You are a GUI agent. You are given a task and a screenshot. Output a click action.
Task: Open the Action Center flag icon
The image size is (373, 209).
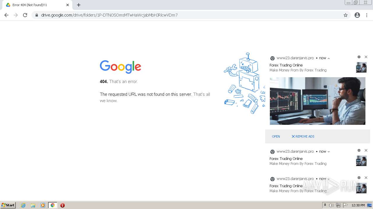click(x=345, y=205)
